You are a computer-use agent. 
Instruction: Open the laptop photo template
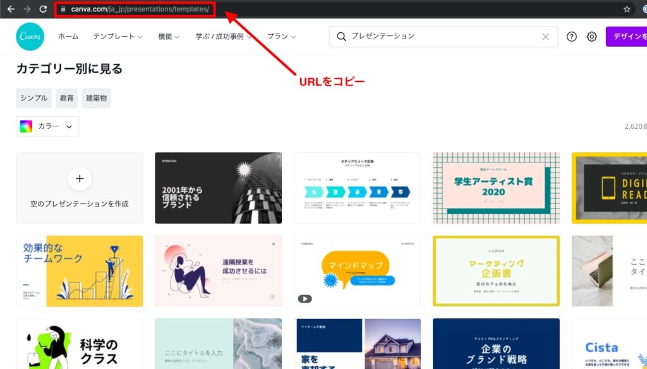(609, 271)
